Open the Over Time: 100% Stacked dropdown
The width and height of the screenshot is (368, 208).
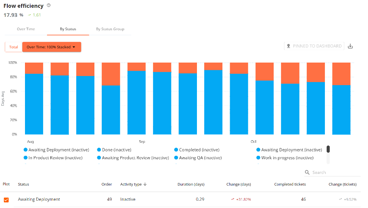(52, 47)
